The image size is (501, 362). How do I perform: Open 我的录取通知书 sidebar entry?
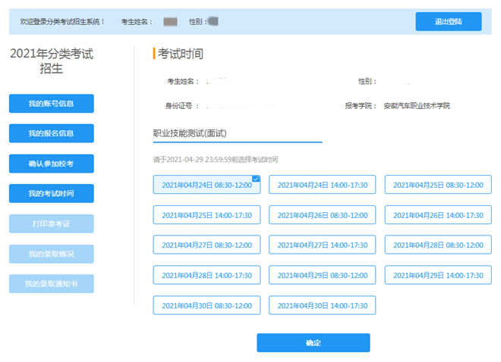point(51,284)
